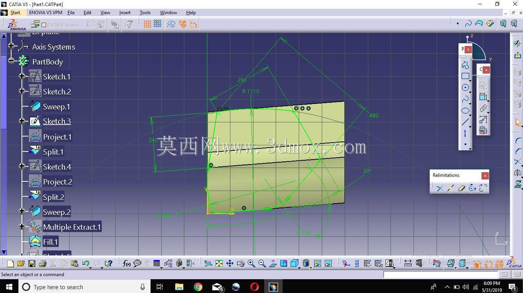Toggle the orange Grid display button
The width and height of the screenshot is (523, 293).
click(147, 24)
